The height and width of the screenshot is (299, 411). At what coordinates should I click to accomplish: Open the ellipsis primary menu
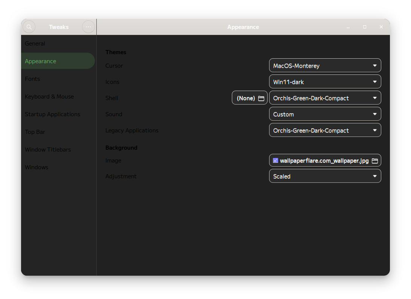coord(88,27)
